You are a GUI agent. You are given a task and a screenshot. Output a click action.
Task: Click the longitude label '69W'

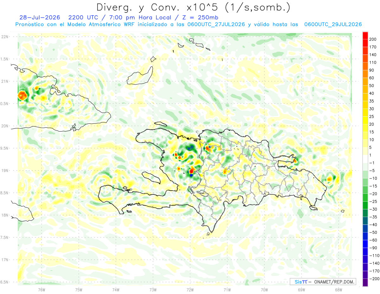pyautogui.click(x=301, y=290)
